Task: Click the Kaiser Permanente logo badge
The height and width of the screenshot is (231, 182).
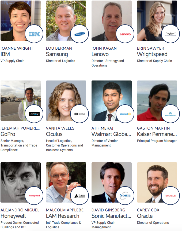Action: 170,114
